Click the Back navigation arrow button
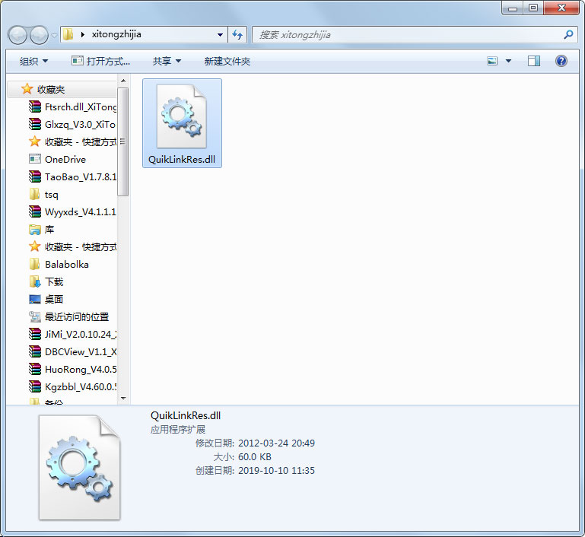This screenshot has height=537, width=585. (18, 35)
